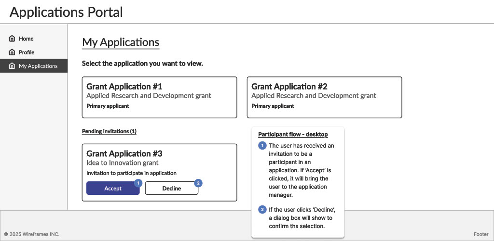Select My Applications in the sidebar menu
The width and height of the screenshot is (494, 241).
38,66
